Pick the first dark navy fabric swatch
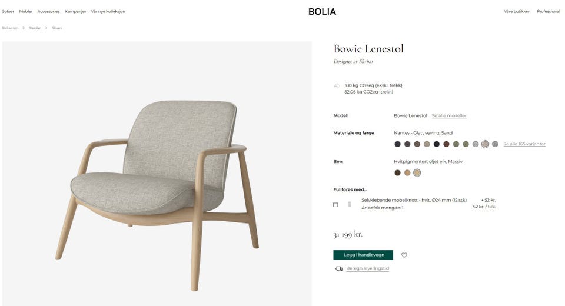Screen dimensions: 565x306 pos(397,144)
